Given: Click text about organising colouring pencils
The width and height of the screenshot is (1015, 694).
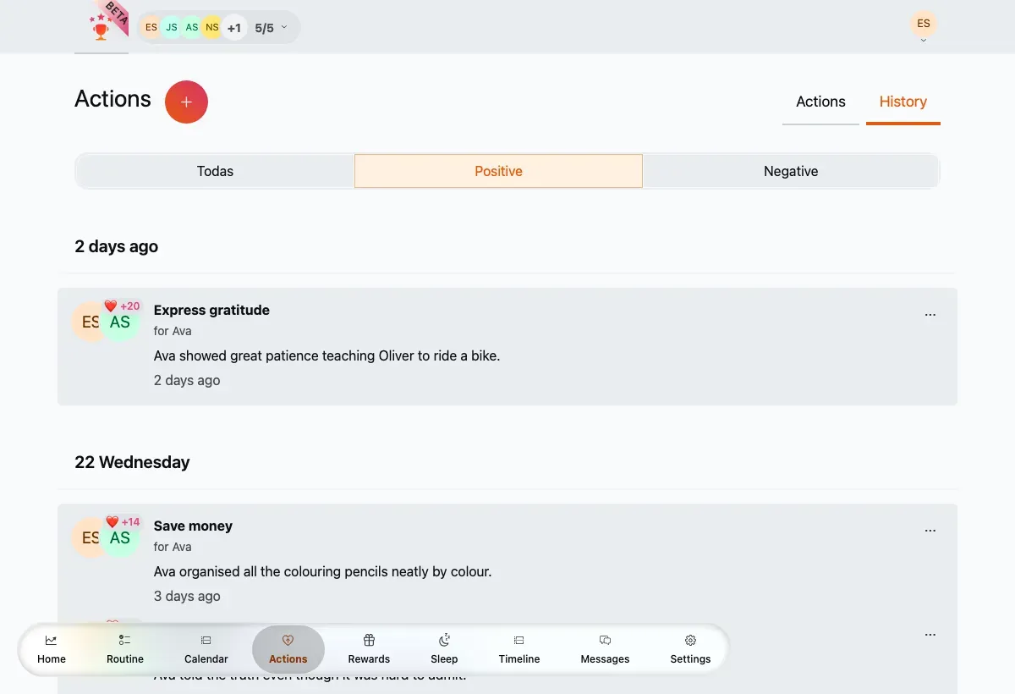Looking at the screenshot, I should tap(322, 571).
